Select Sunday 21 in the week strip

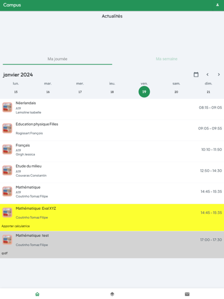pyautogui.click(x=208, y=92)
